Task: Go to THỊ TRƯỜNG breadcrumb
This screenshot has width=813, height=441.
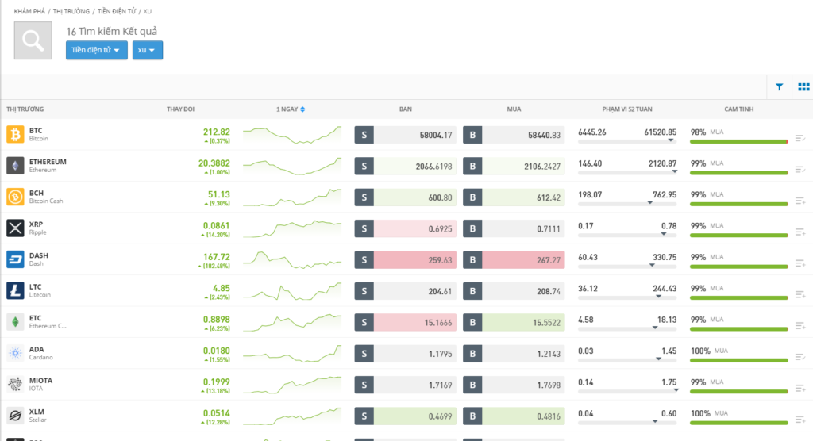Action: [71, 11]
